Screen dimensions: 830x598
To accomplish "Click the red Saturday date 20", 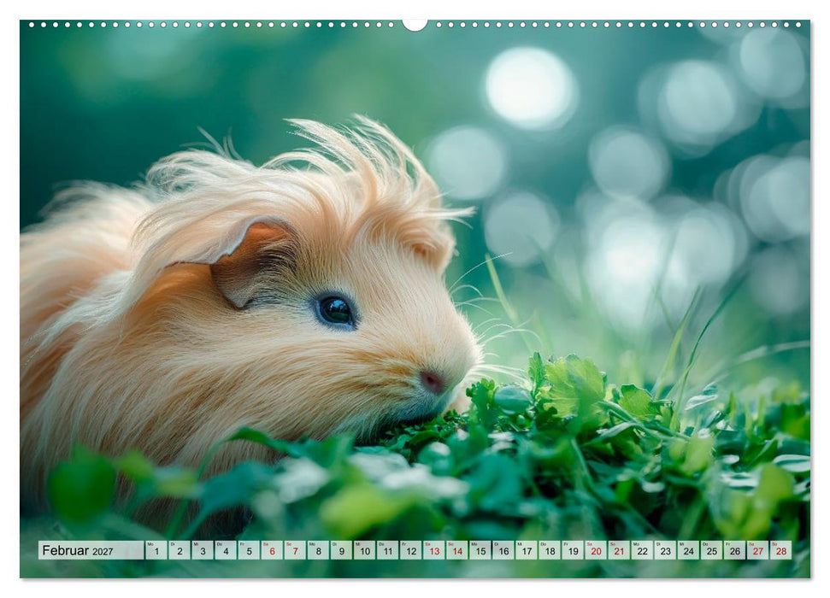I will [596, 550].
